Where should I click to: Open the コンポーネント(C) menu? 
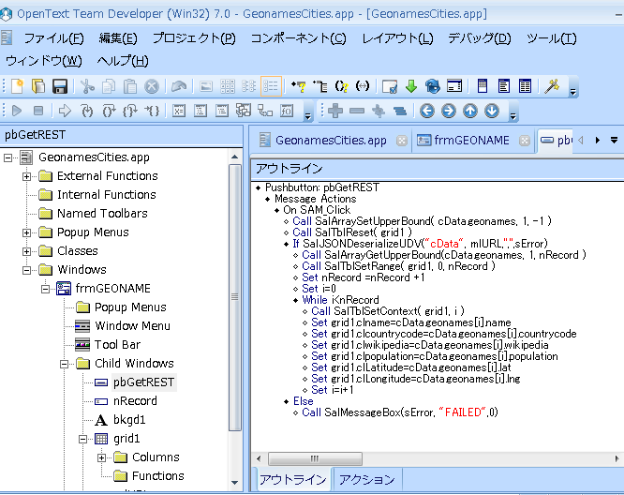pos(299,38)
